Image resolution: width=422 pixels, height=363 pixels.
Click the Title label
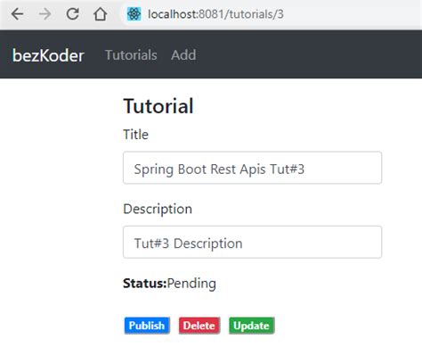click(x=135, y=135)
